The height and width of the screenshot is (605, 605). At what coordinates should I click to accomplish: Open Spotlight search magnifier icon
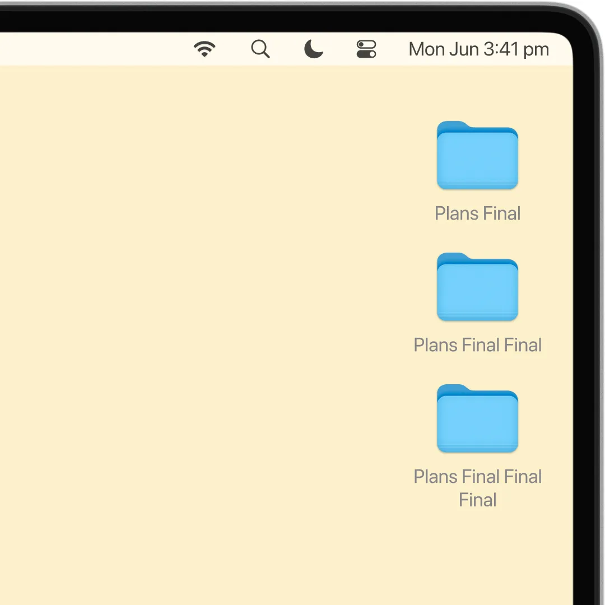(x=260, y=49)
